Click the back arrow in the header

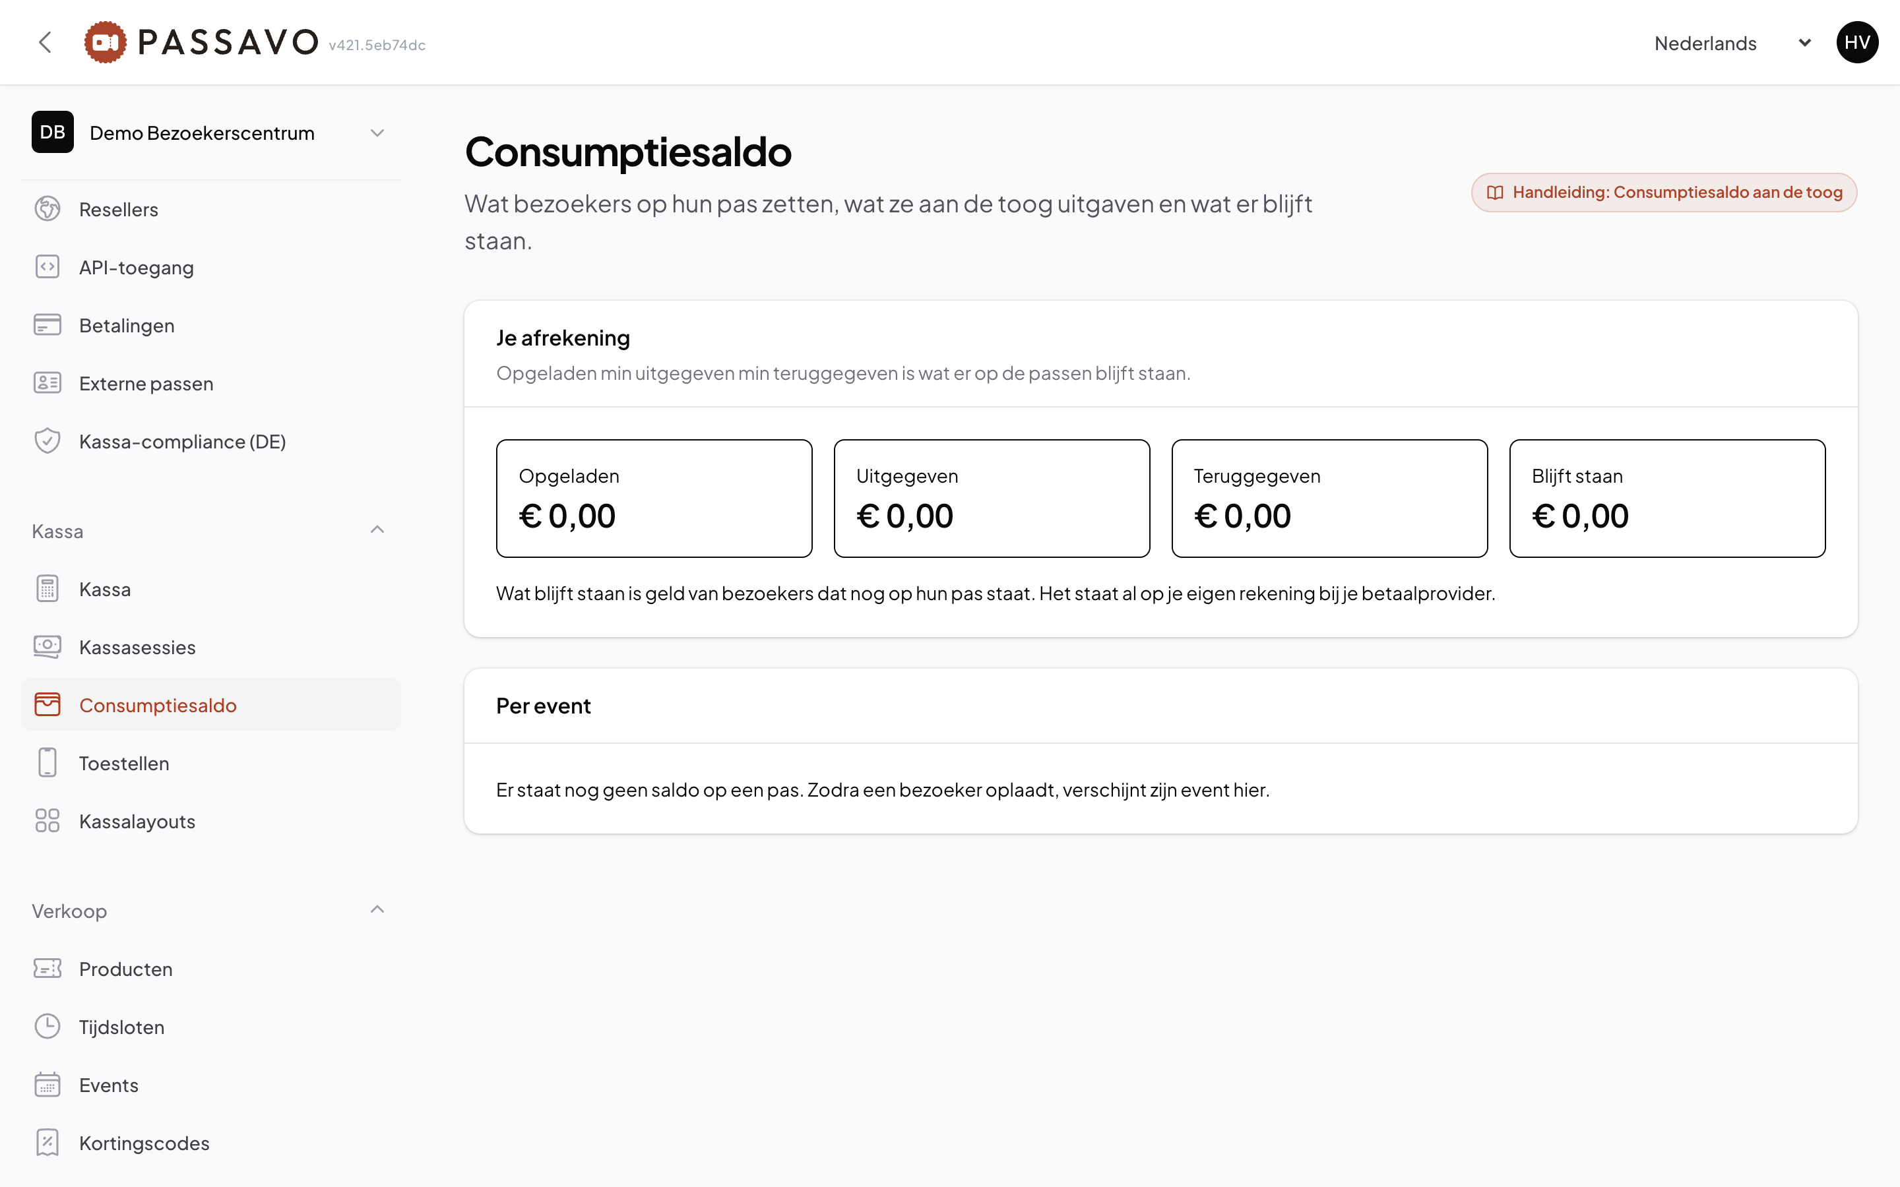tap(46, 42)
